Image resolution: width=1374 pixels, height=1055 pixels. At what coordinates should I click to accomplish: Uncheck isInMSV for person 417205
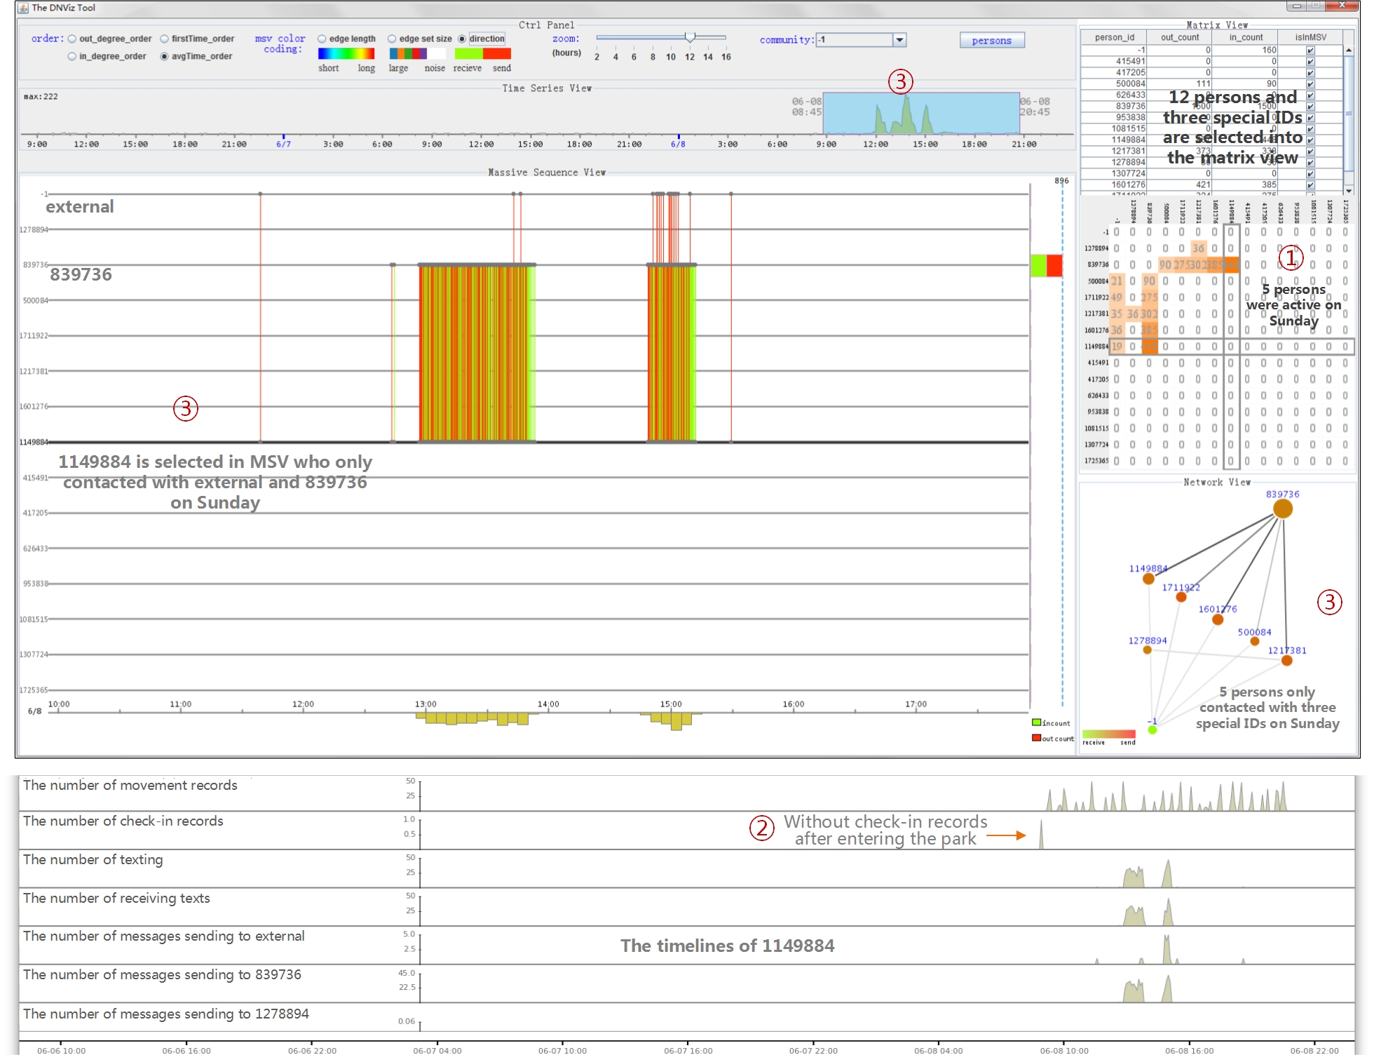pos(1310,73)
